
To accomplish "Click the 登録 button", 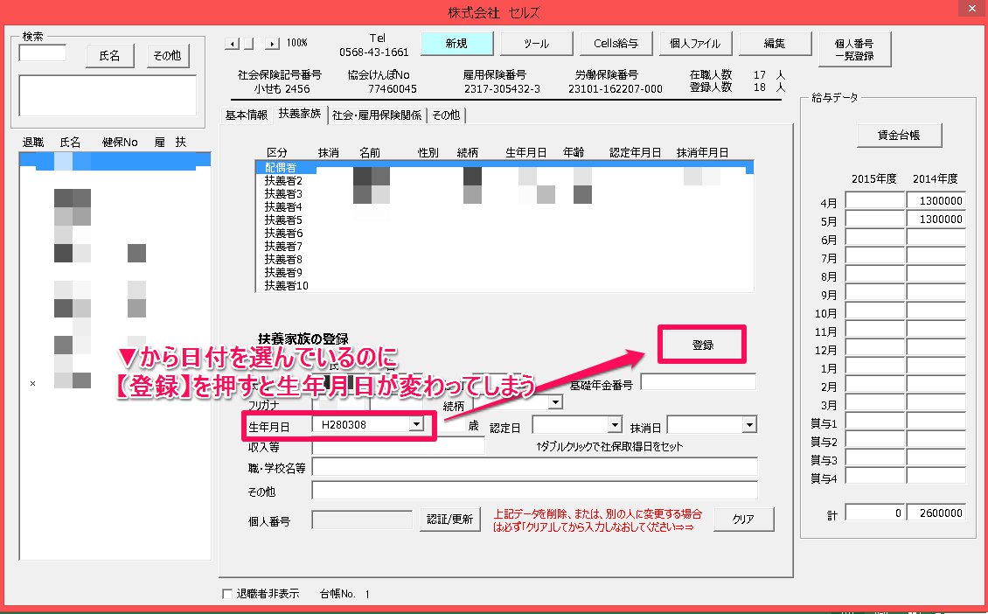I will point(703,345).
